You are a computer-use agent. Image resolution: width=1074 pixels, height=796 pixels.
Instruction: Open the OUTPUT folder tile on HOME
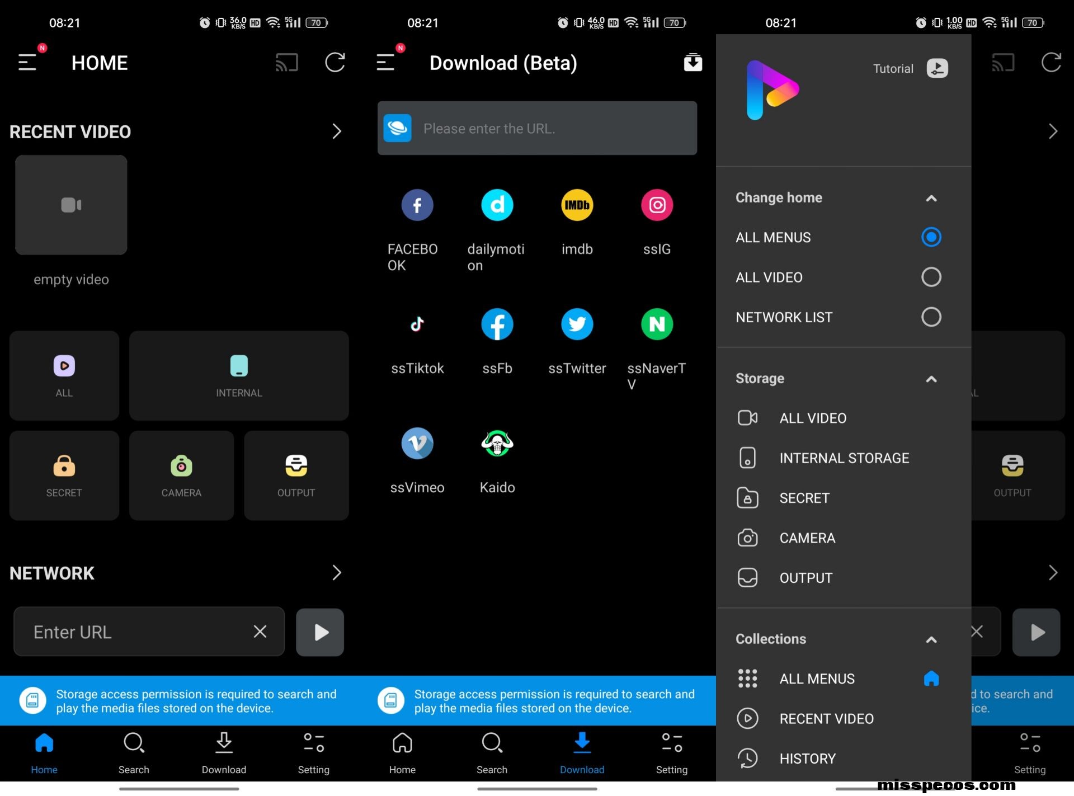[296, 475]
